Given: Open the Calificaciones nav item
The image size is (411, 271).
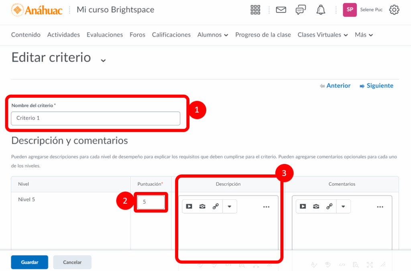Looking at the screenshot, I should coord(171,35).
